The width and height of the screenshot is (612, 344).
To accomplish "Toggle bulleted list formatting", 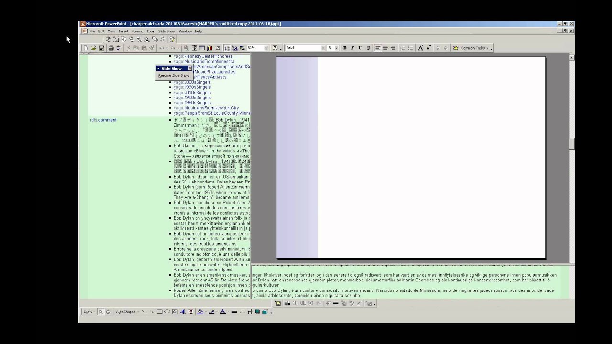I will [410, 48].
